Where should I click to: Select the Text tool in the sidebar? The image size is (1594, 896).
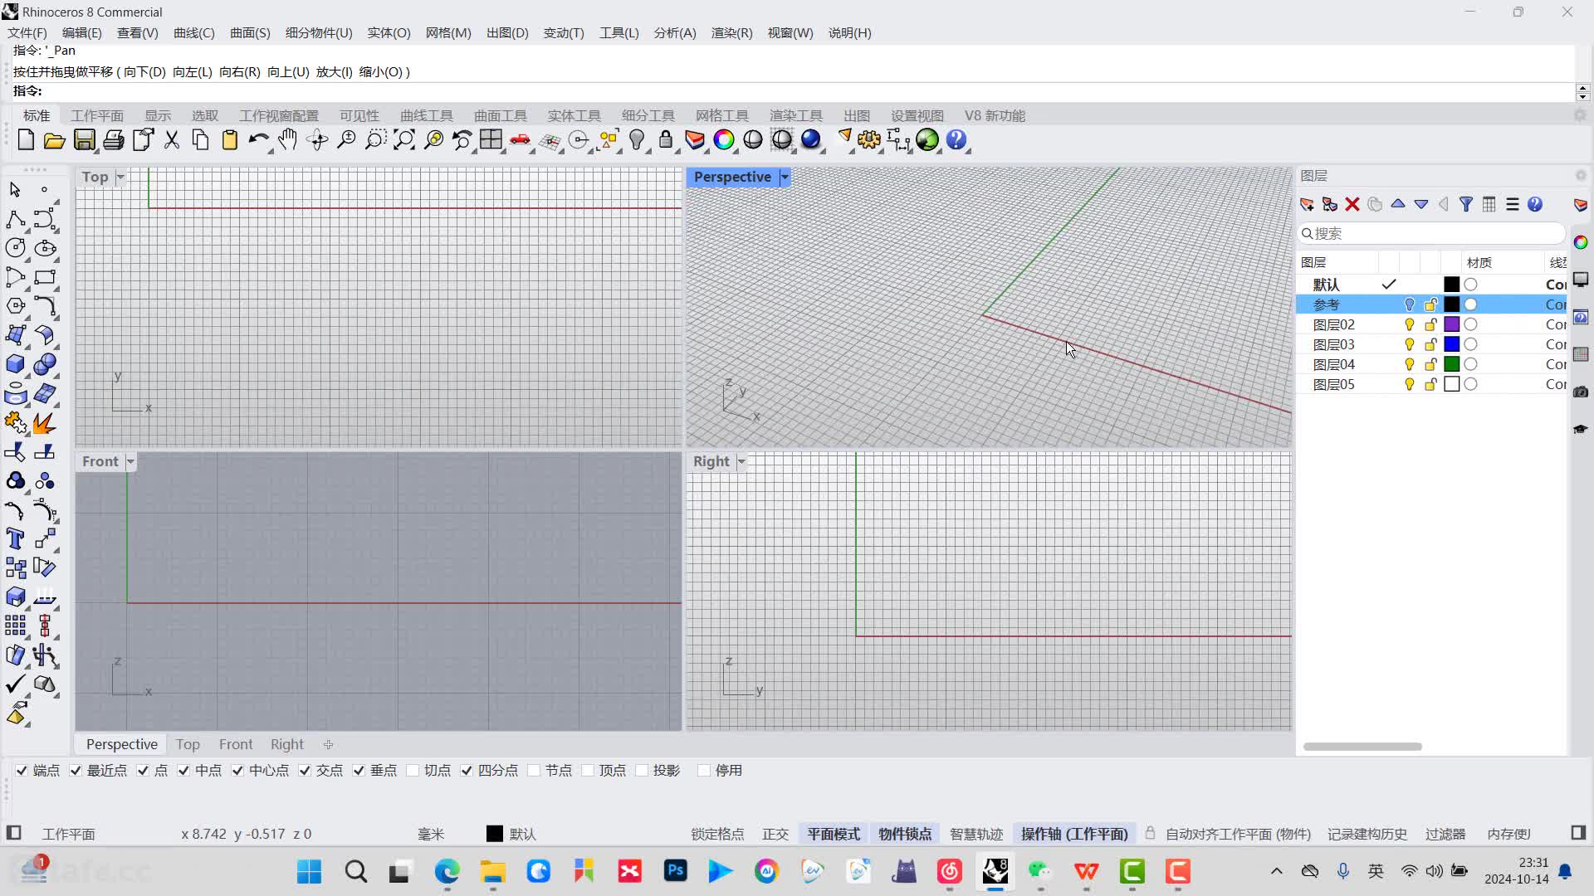pyautogui.click(x=15, y=538)
